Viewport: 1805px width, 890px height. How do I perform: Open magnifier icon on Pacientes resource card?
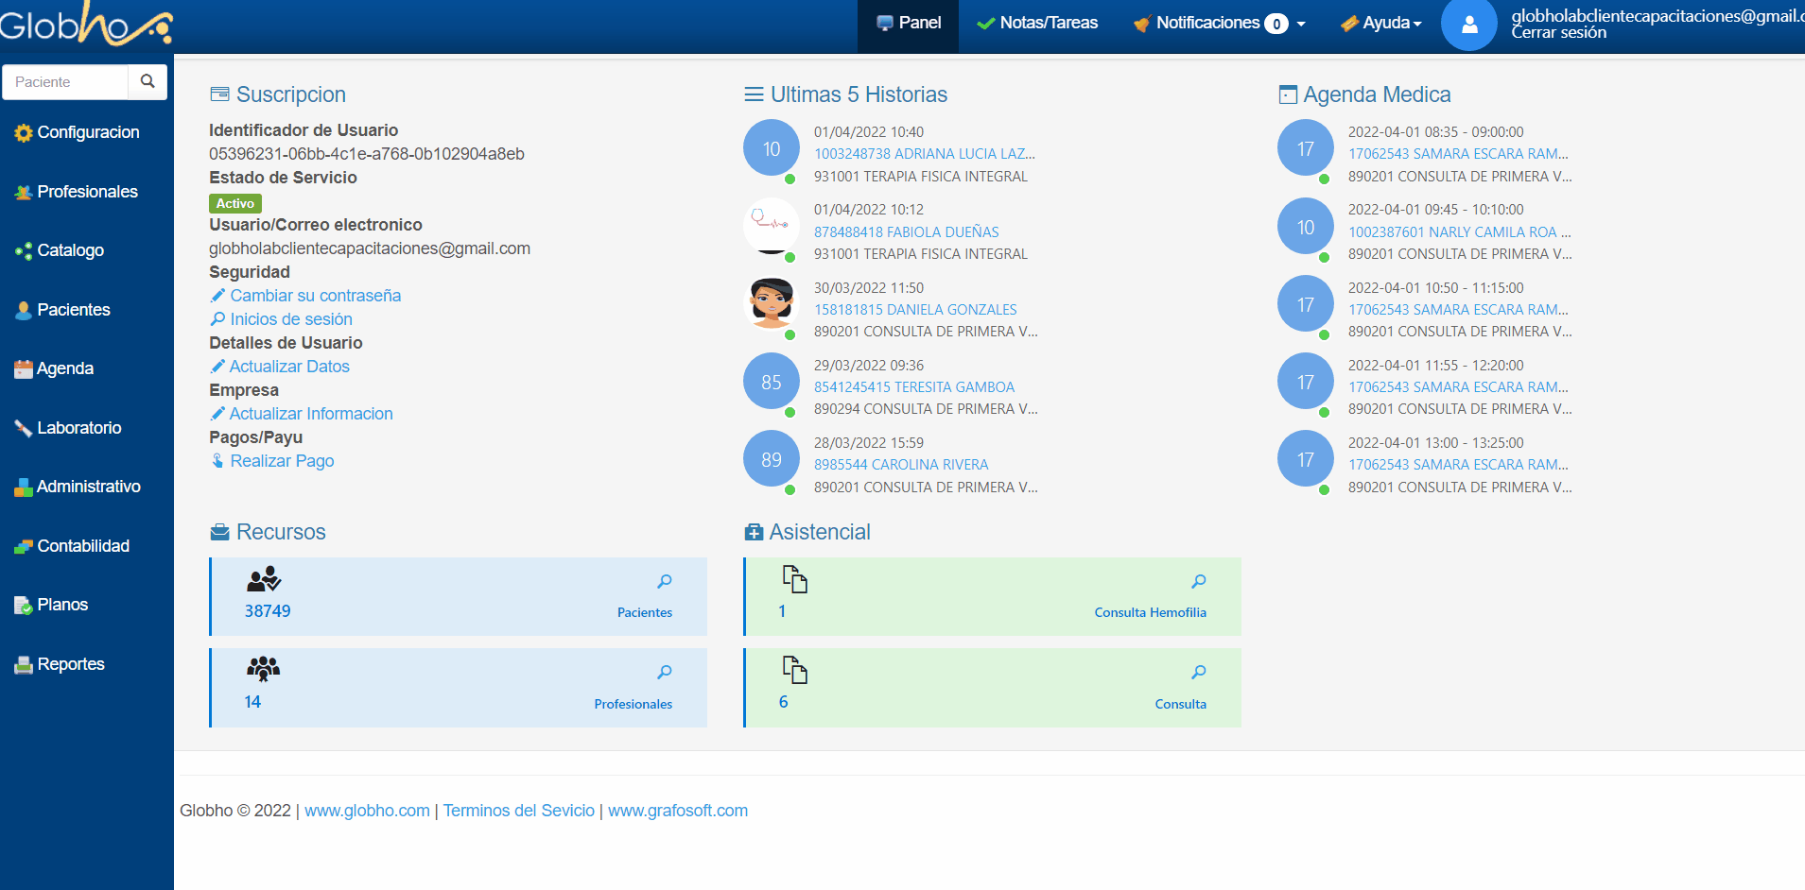pyautogui.click(x=665, y=581)
